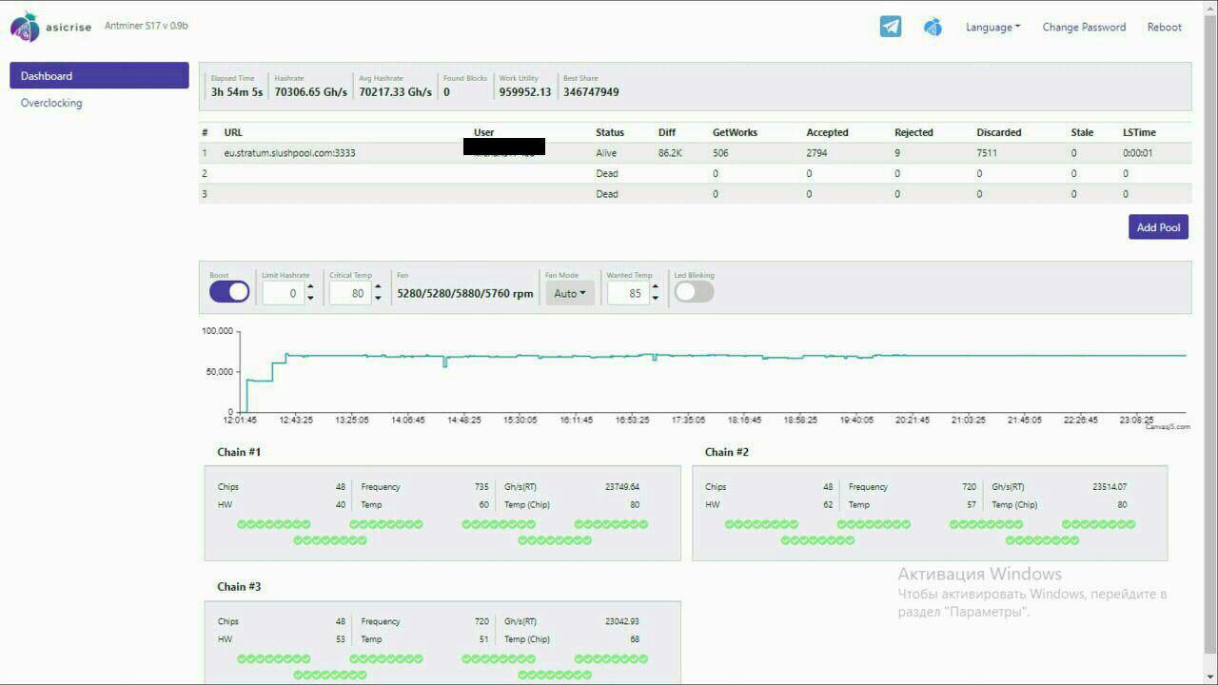This screenshot has width=1218, height=685.
Task: Select Dashboard in the sidebar
Action: [x=99, y=75]
